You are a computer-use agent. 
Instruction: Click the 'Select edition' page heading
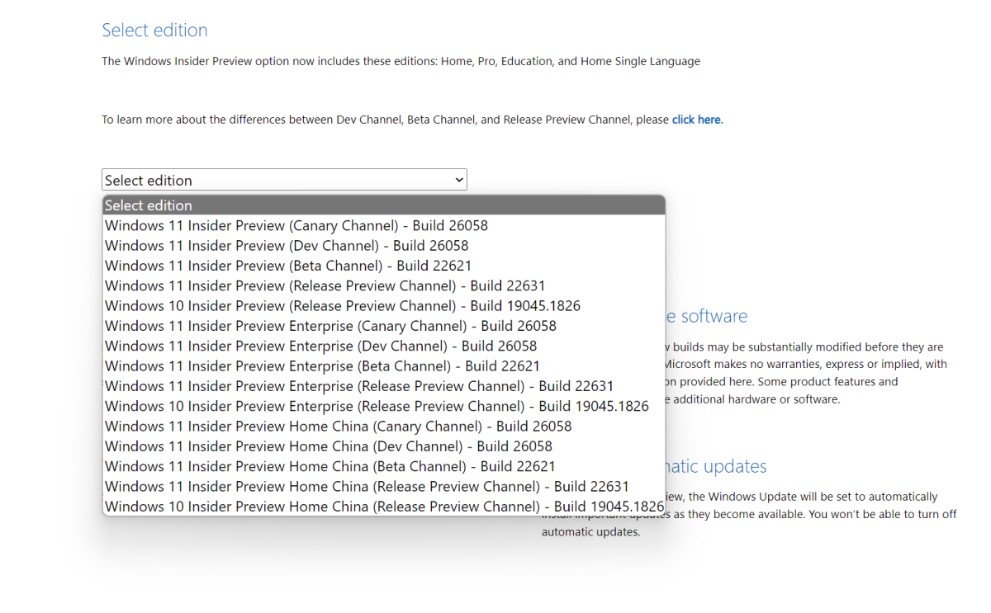point(154,31)
